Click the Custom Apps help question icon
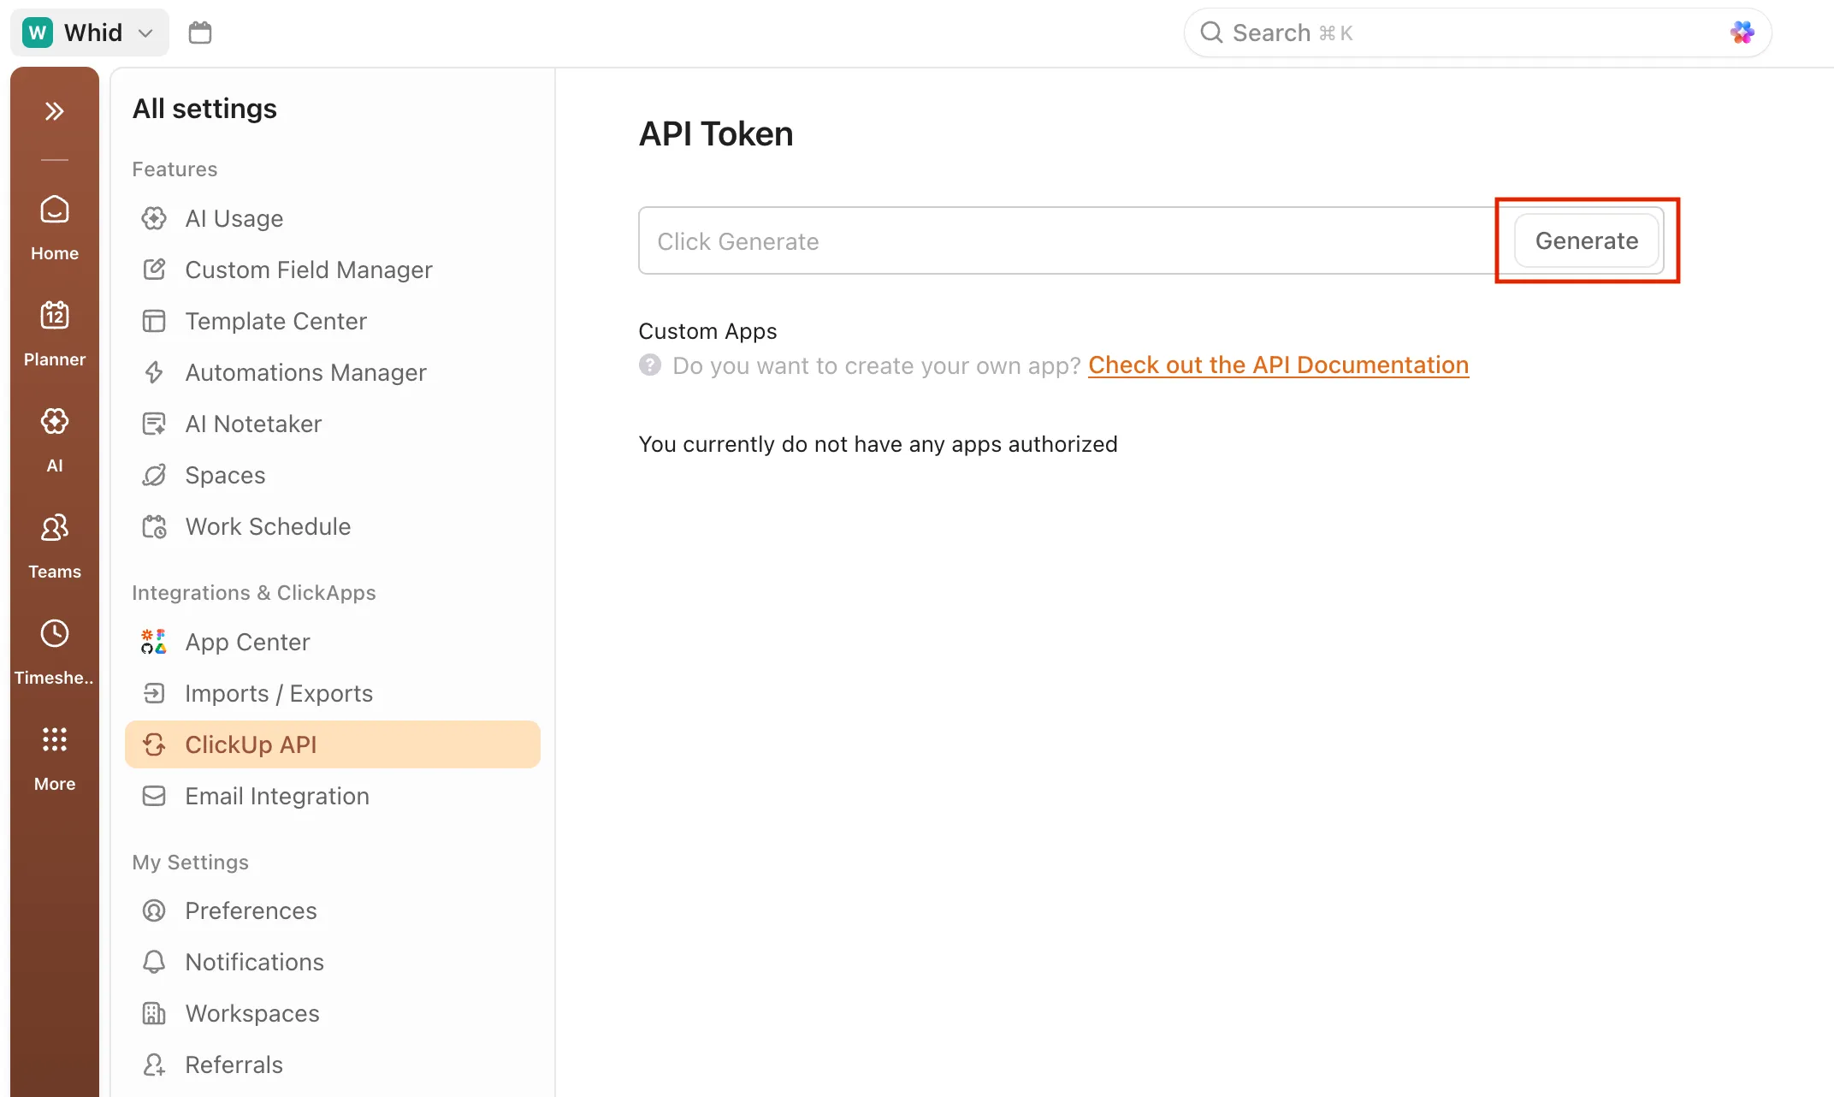 pos(650,365)
